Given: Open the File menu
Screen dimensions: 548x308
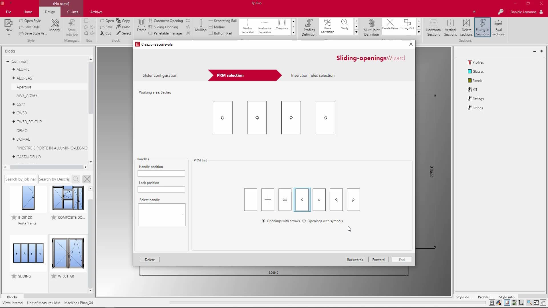Looking at the screenshot, I should pyautogui.click(x=9, y=12).
